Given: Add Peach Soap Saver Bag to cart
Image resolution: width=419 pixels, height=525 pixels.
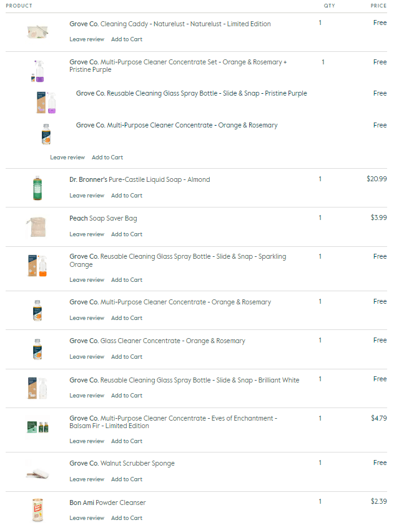Looking at the screenshot, I should (x=127, y=234).
